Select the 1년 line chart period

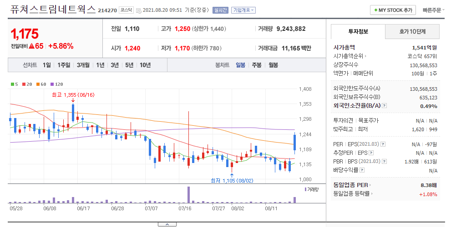pos(100,65)
